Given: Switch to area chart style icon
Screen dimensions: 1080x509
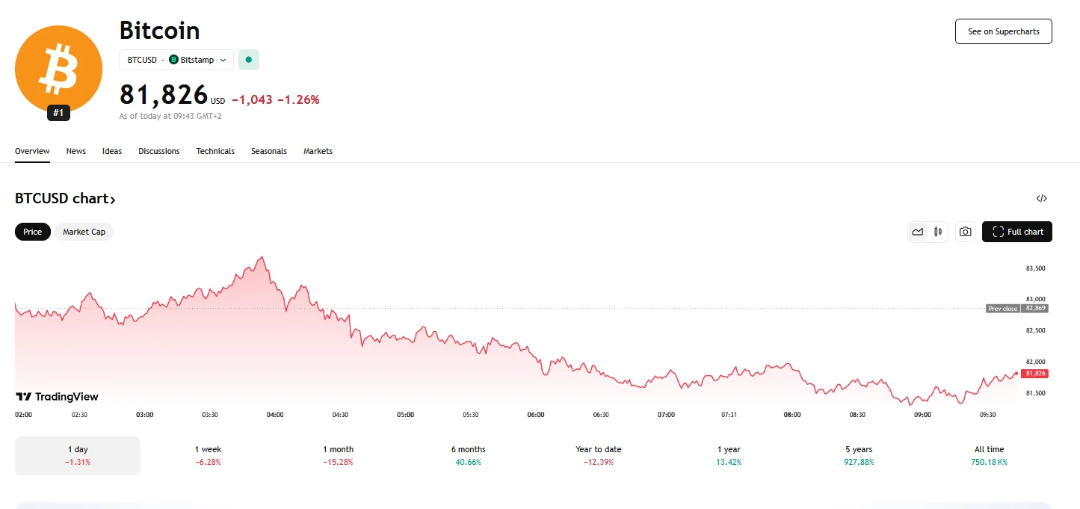Looking at the screenshot, I should click(x=918, y=232).
